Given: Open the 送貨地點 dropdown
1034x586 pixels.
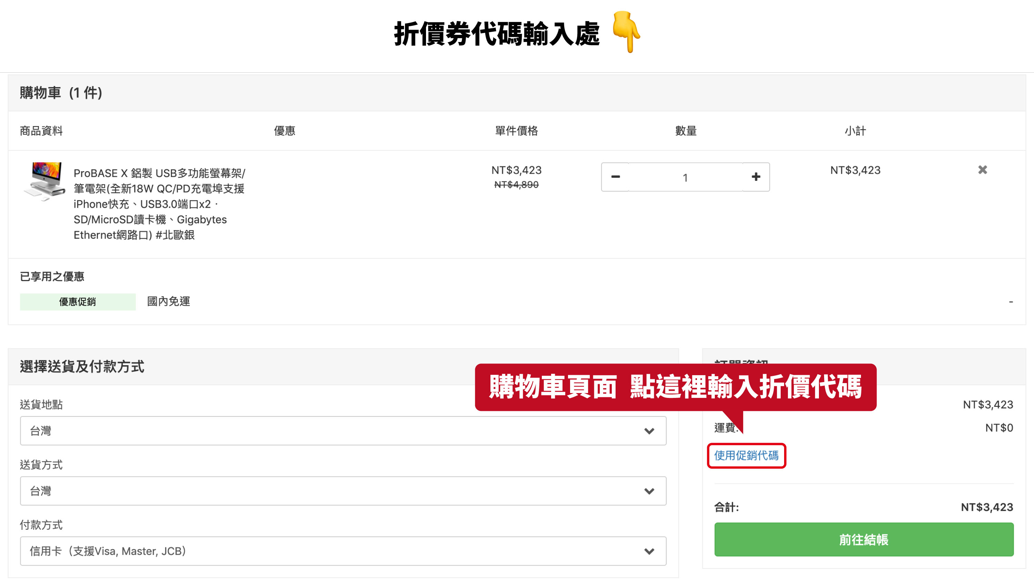Looking at the screenshot, I should pos(342,431).
